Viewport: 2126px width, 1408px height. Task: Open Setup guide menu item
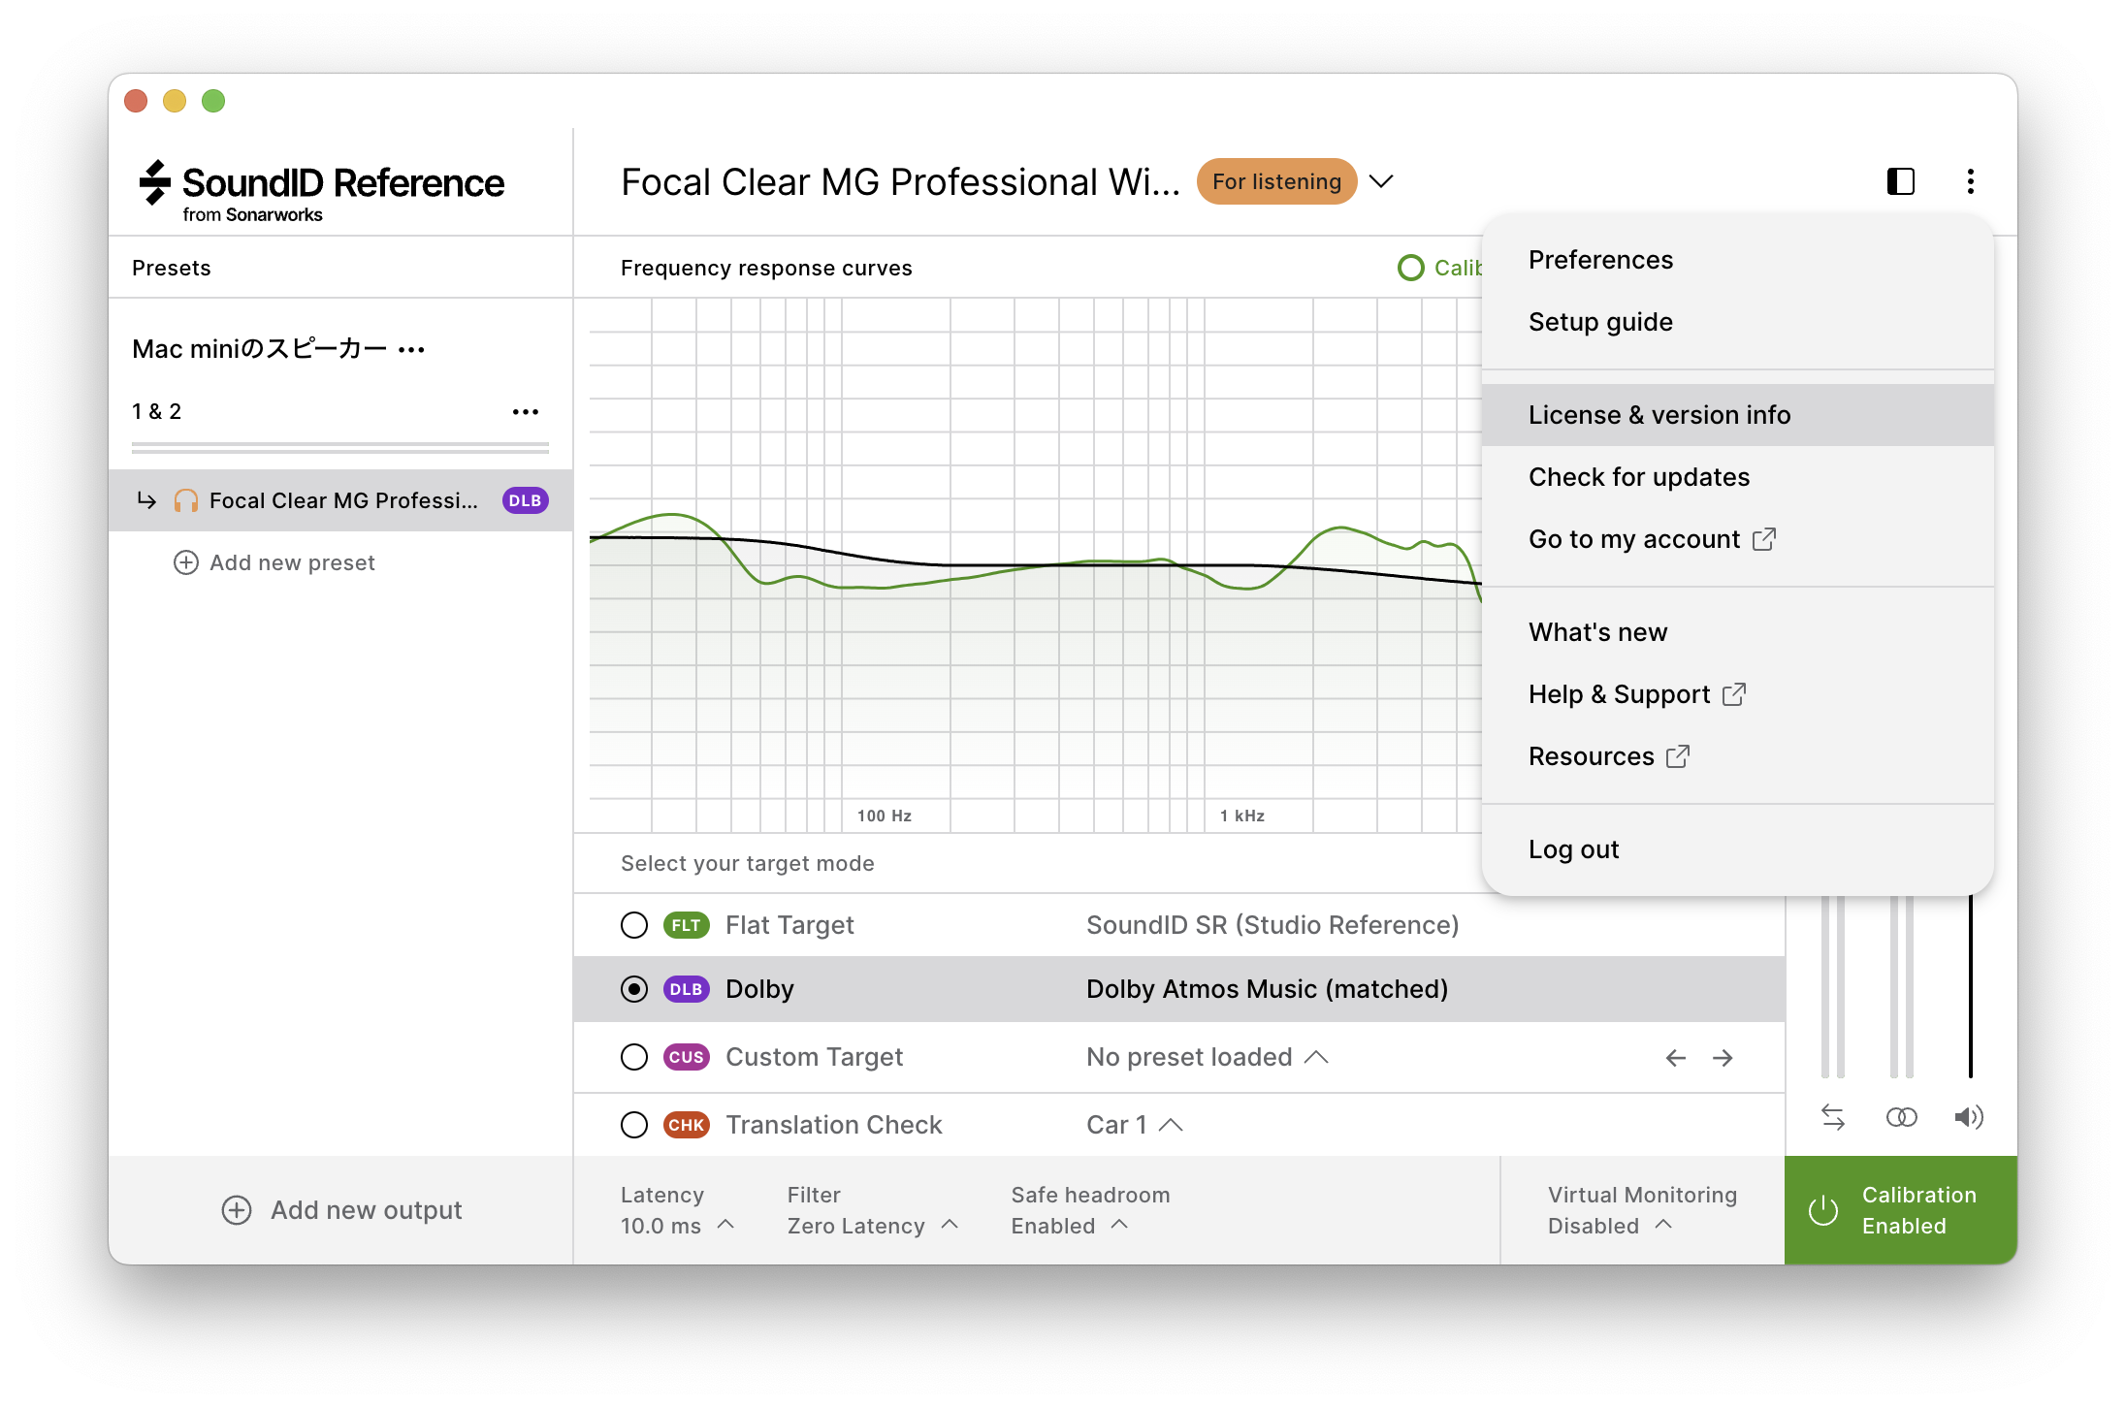coord(1738,322)
